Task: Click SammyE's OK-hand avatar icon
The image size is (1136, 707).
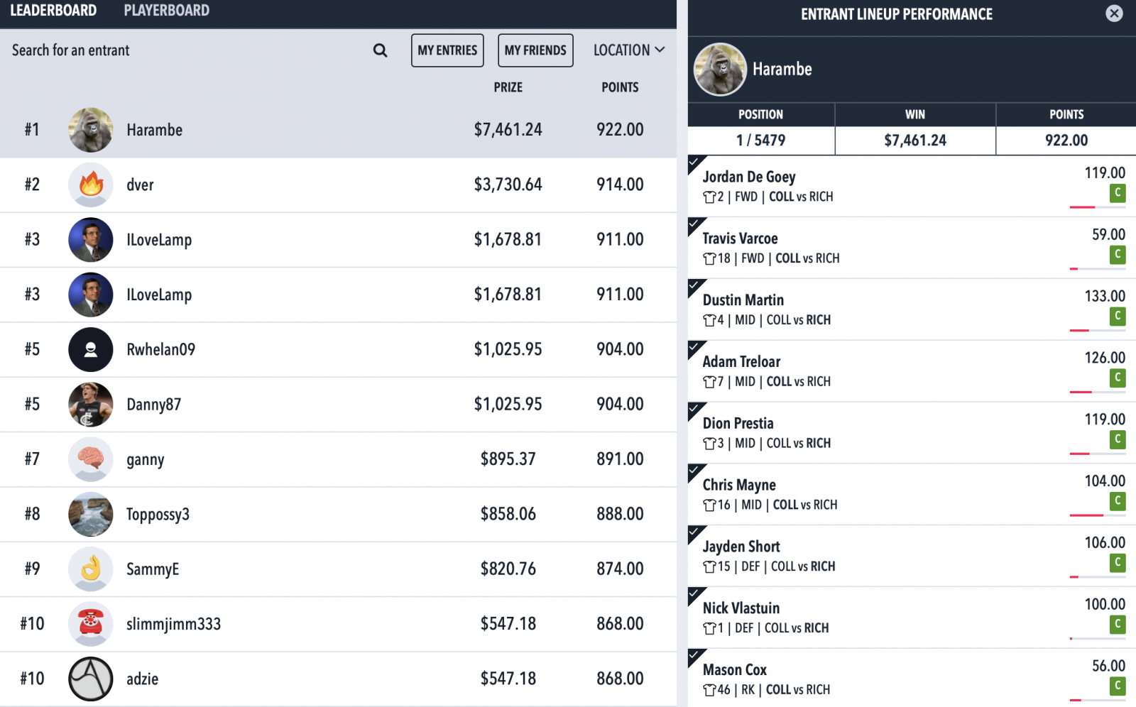Action: [91, 569]
